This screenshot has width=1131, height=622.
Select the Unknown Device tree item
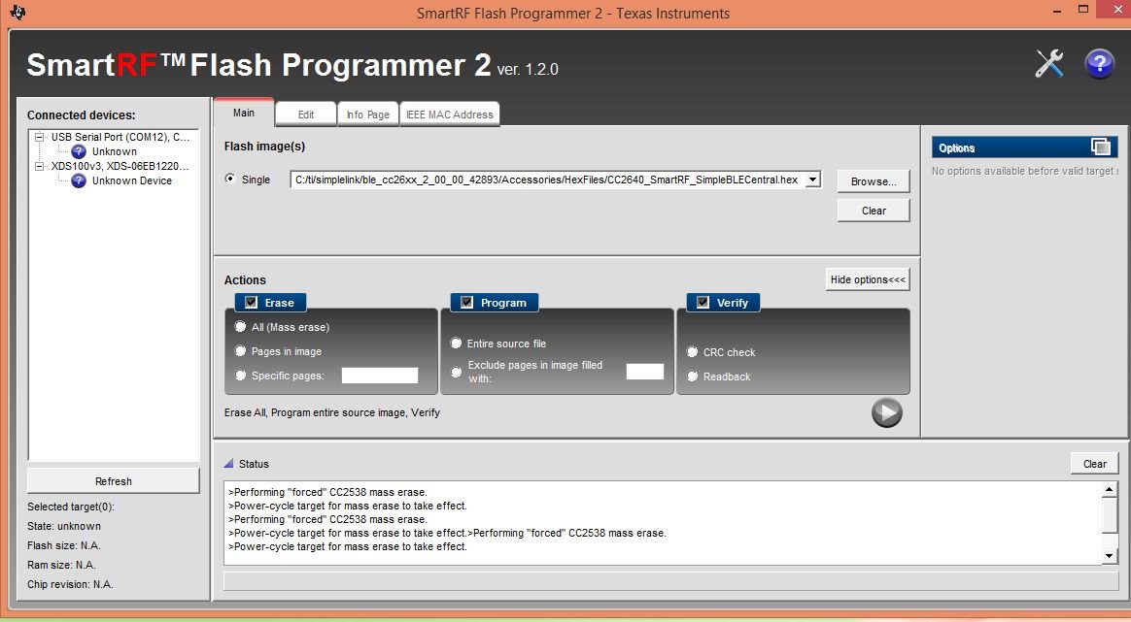tap(132, 180)
